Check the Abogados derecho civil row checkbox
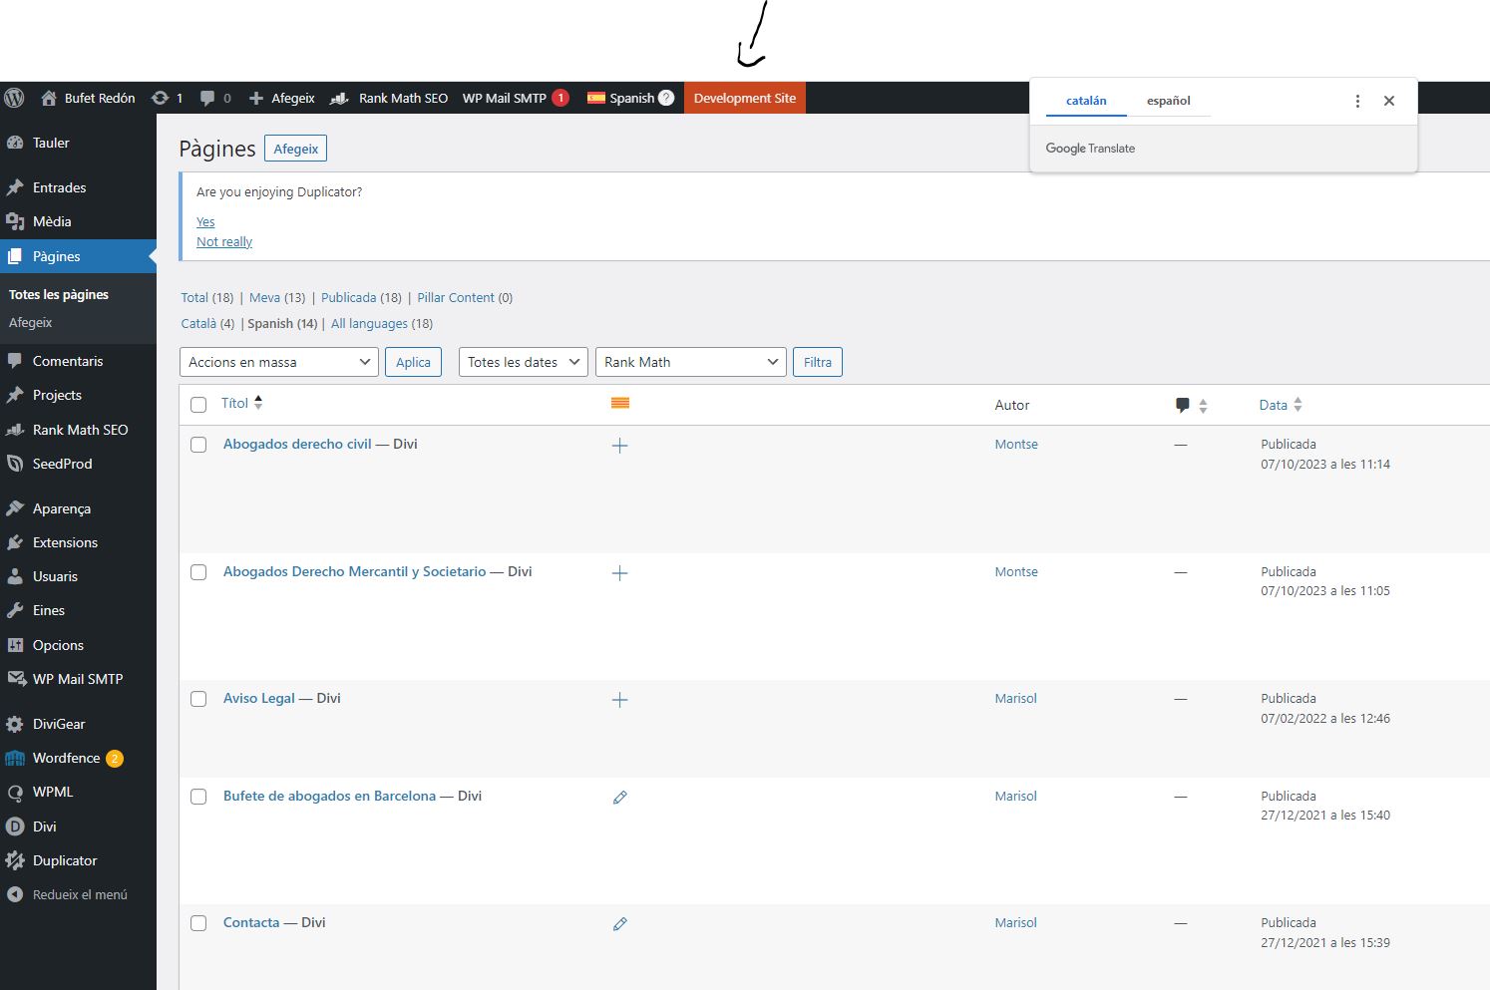The image size is (1490, 990). (x=198, y=445)
